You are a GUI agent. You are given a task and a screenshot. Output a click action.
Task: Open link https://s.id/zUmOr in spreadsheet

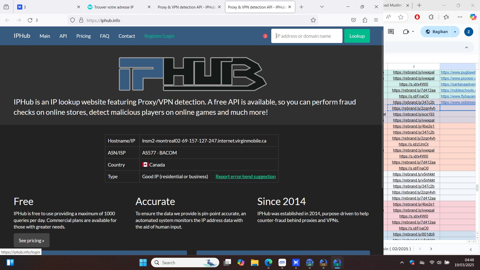click(x=414, y=144)
